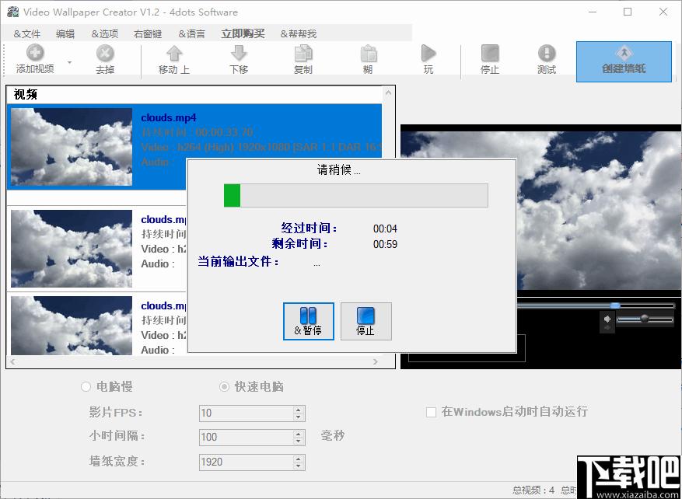Select the third clouds video thumbnail
This screenshot has width=682, height=499.
72,326
